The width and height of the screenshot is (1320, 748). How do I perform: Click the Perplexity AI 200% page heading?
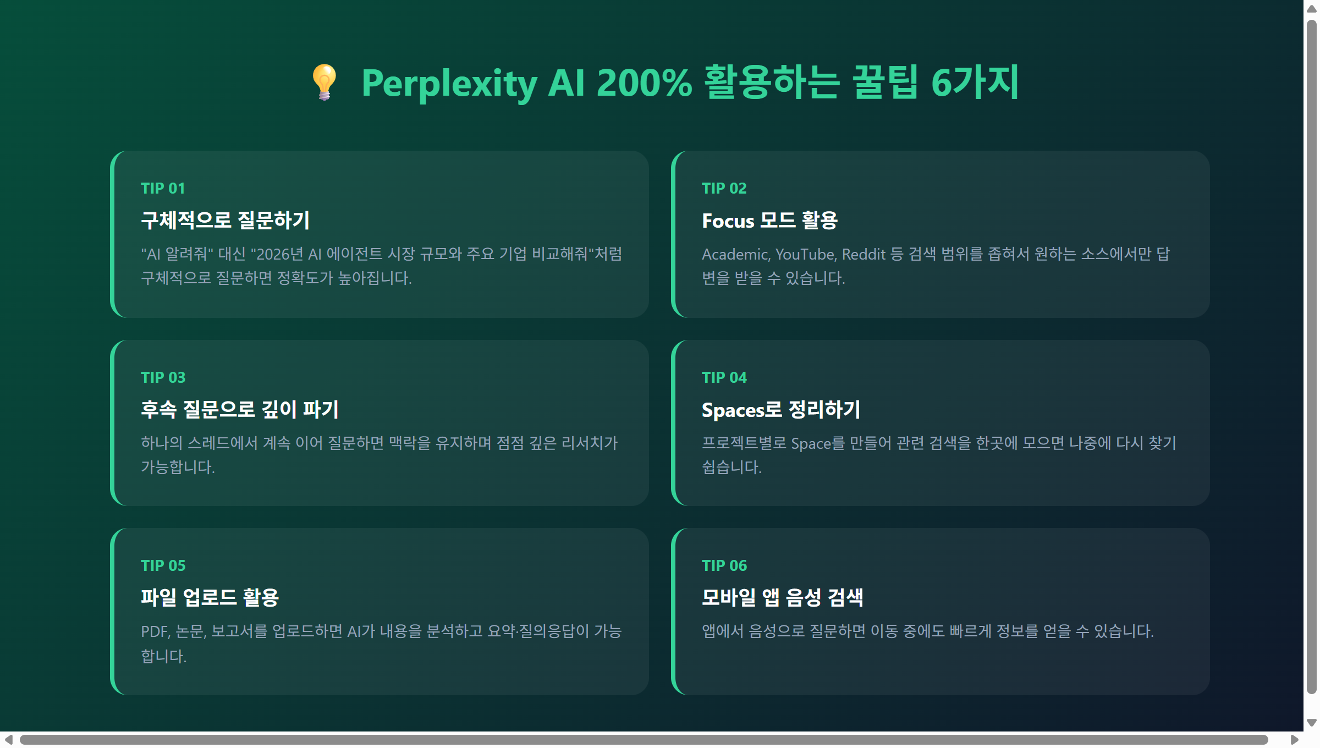pos(690,82)
